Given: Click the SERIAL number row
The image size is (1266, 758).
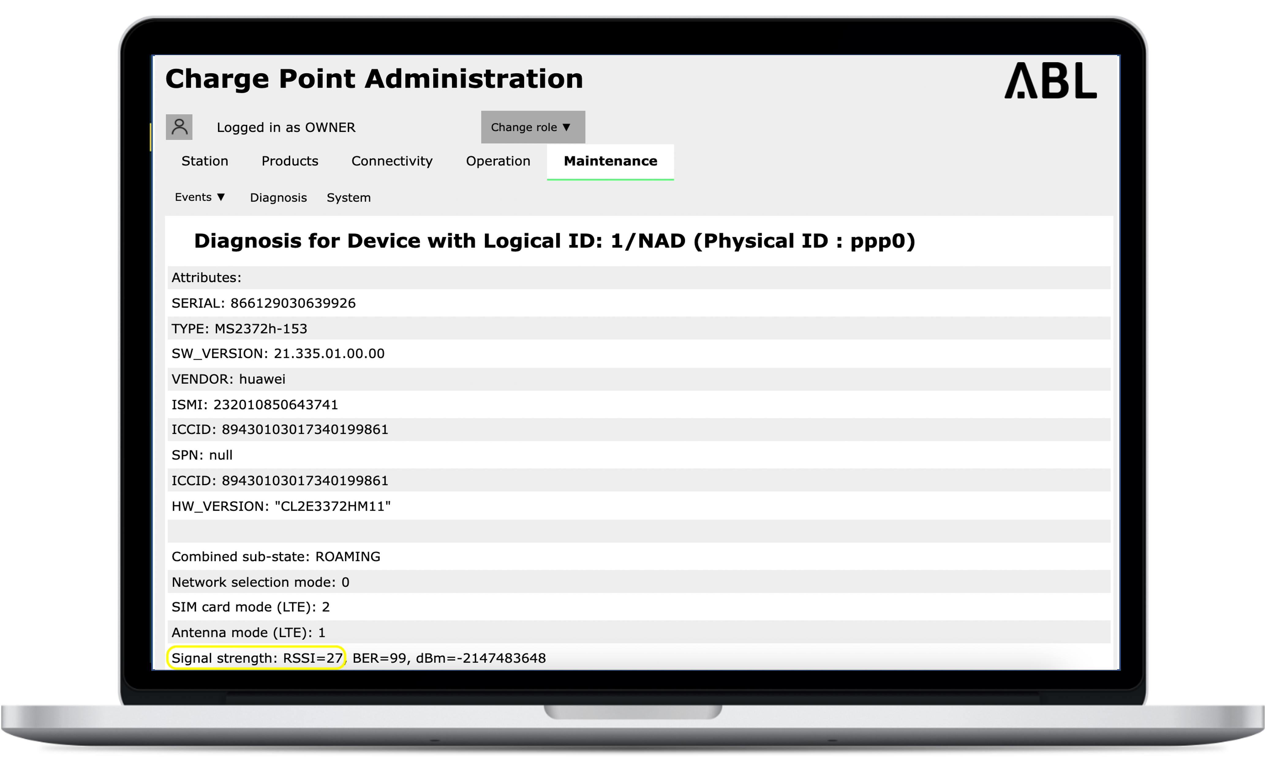Looking at the screenshot, I should click(x=263, y=303).
